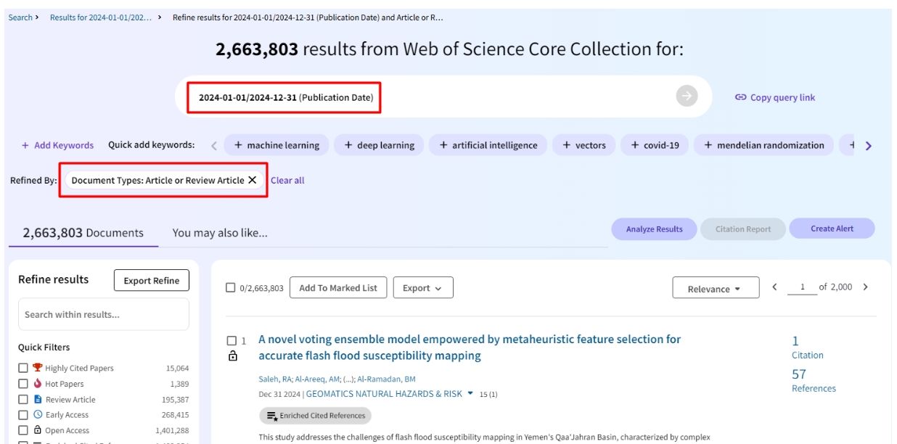897x444 pixels.
Task: Click the Hot Papers flame icon
Action: coord(38,384)
